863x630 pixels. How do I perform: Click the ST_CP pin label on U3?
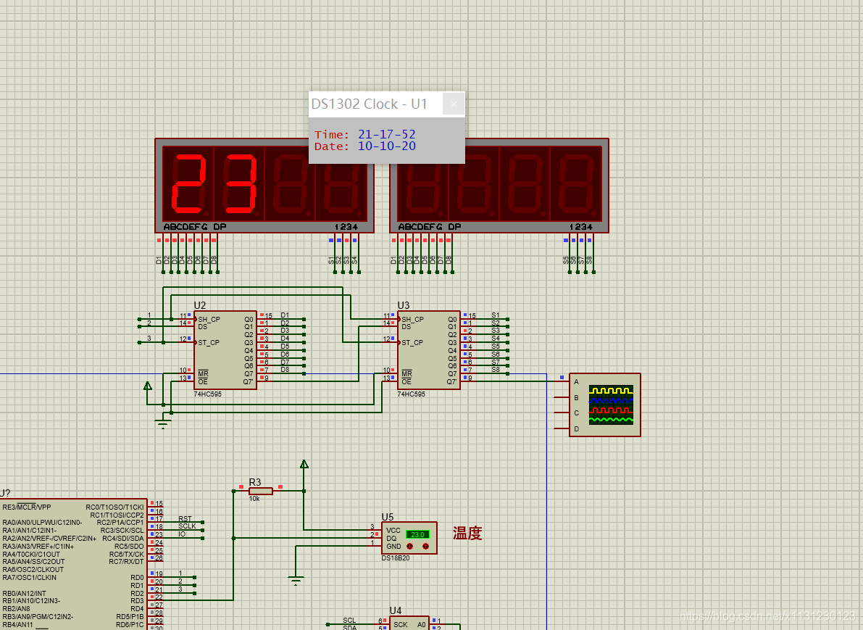[x=412, y=342]
